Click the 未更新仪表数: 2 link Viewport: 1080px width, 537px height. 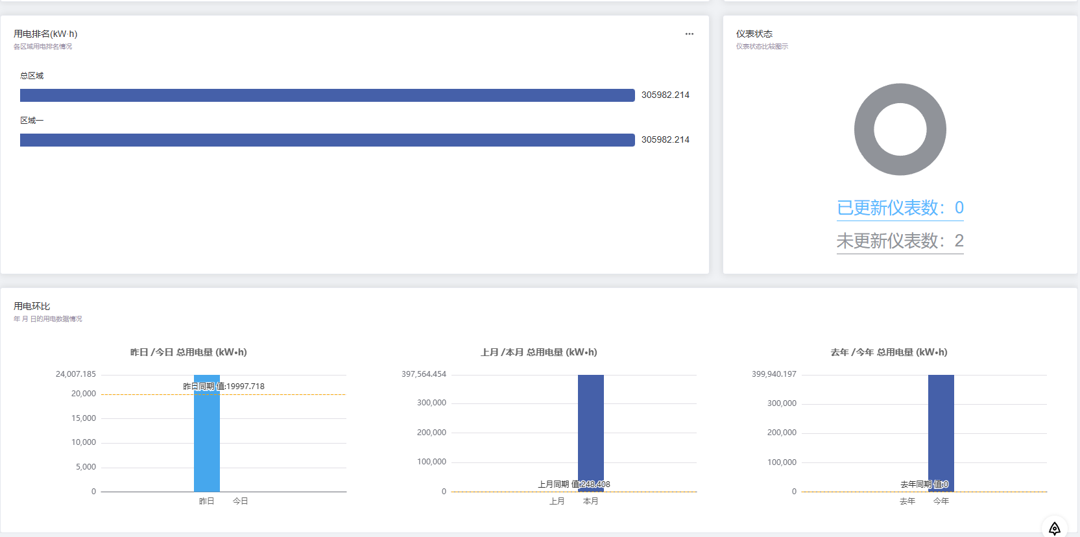click(900, 241)
